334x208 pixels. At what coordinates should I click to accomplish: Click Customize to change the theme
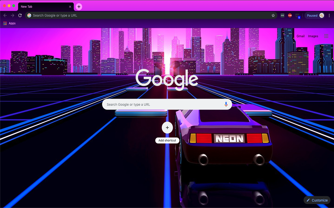[317, 200]
